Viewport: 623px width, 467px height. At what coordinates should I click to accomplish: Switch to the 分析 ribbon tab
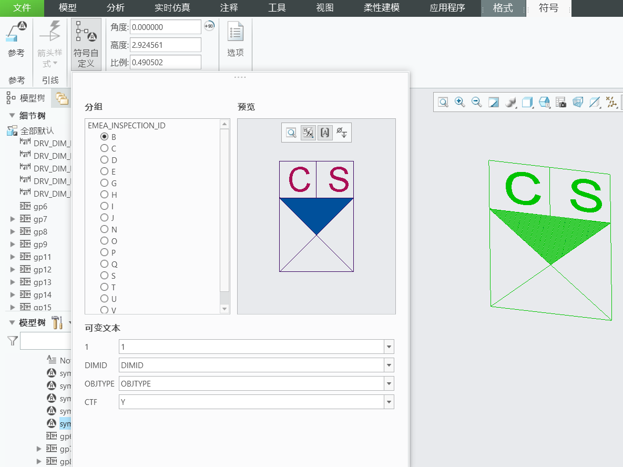(x=116, y=8)
